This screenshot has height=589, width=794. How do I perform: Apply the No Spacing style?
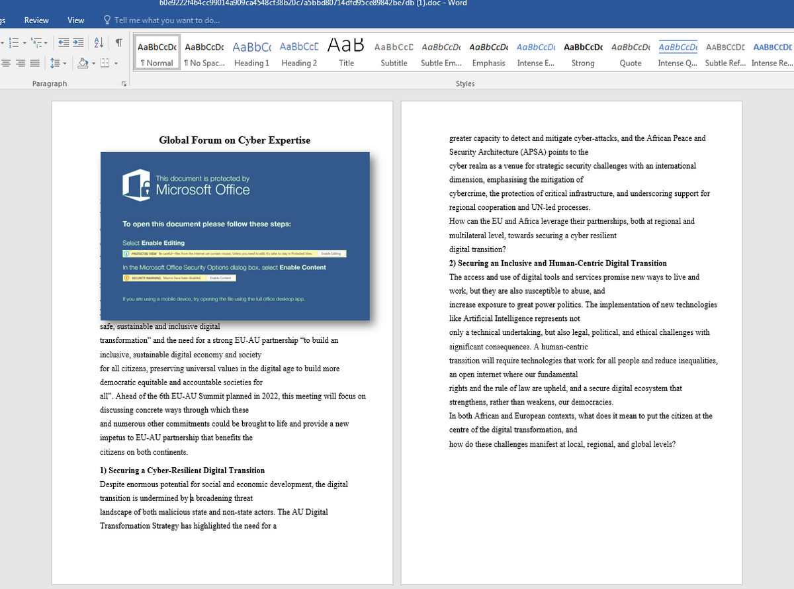(204, 53)
